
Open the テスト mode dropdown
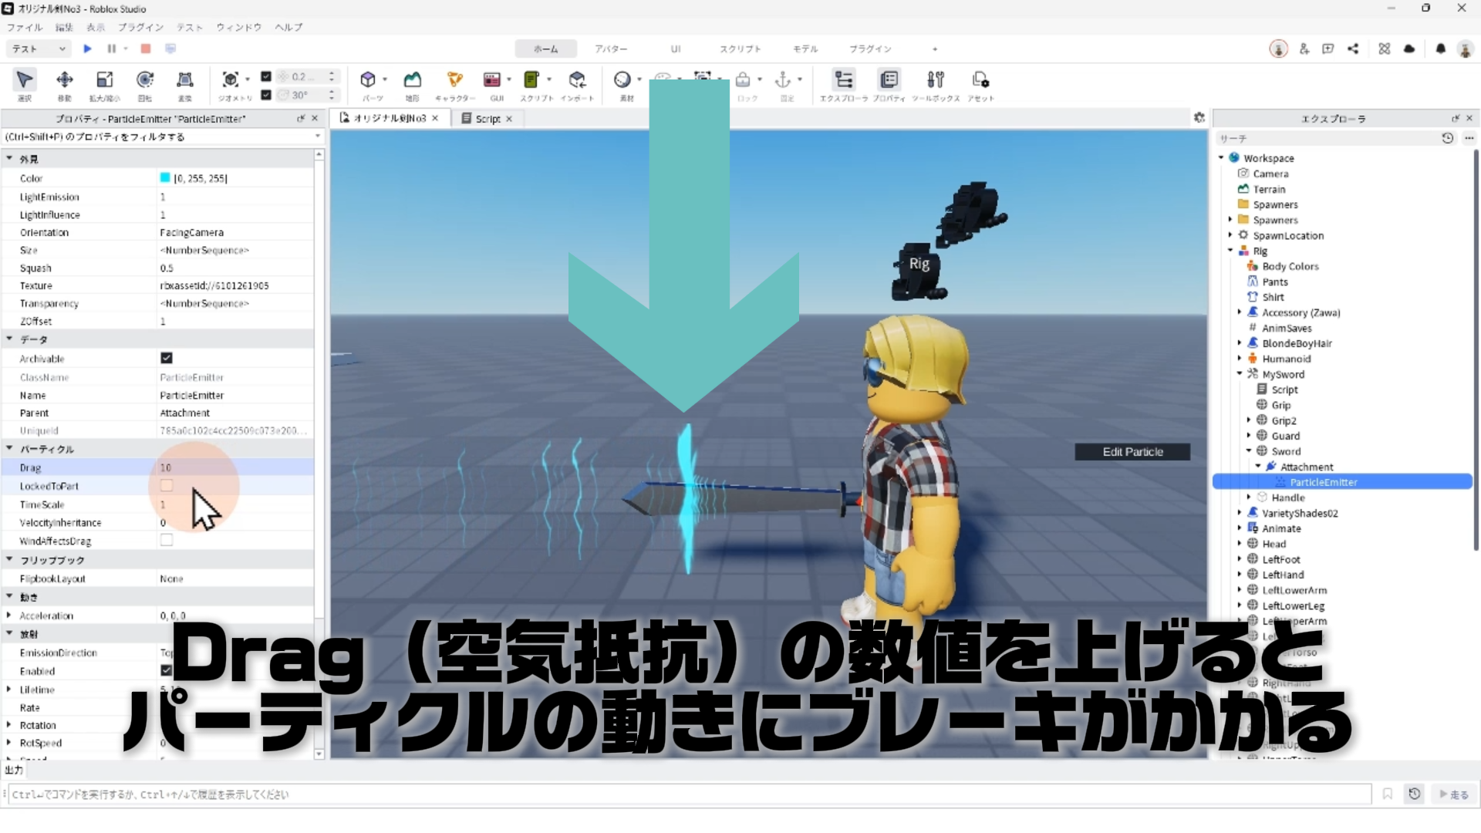(39, 49)
